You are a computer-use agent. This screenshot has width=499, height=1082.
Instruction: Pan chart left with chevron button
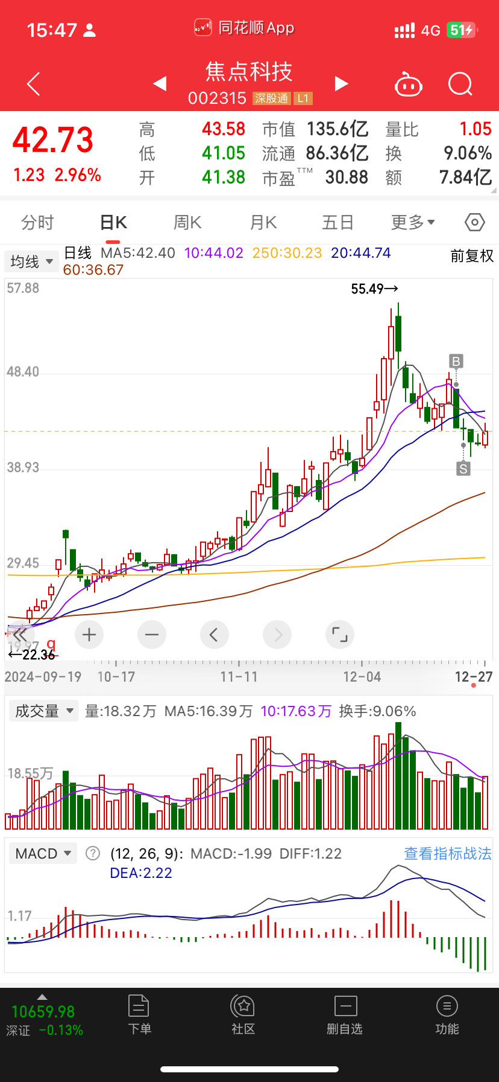tap(214, 635)
